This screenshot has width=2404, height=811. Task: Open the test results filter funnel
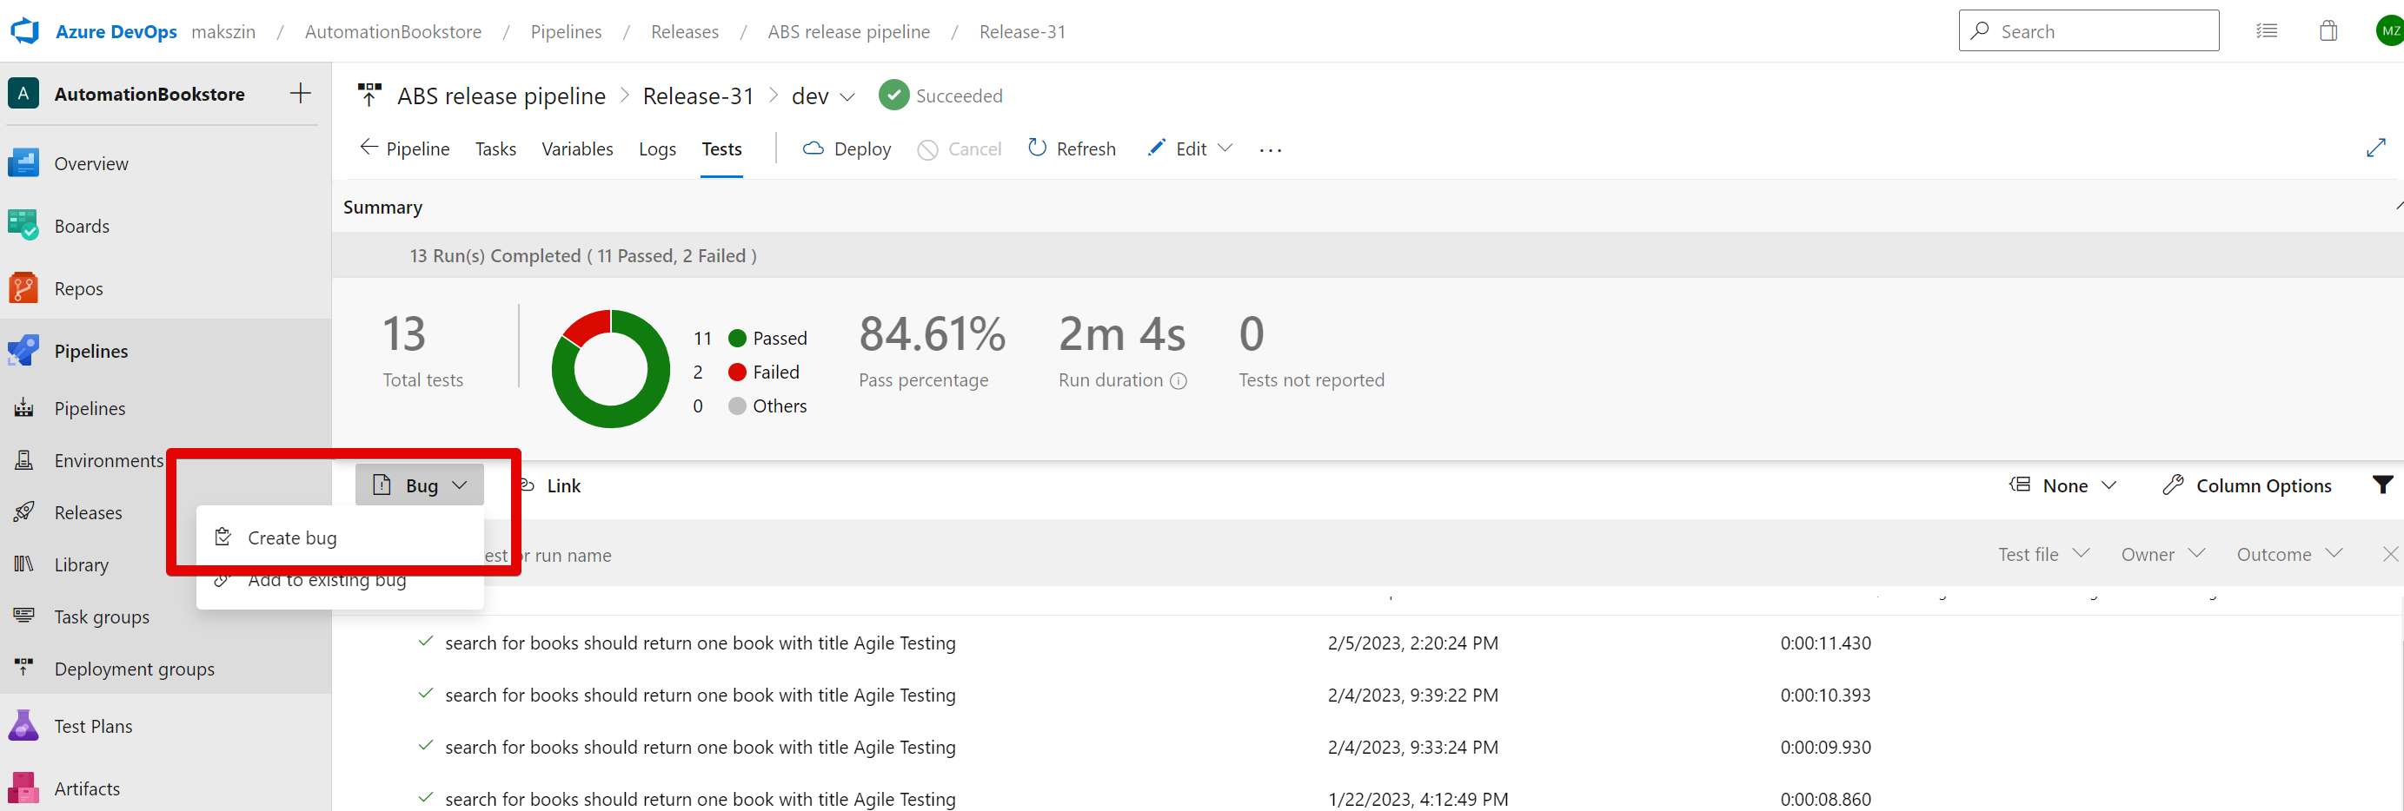[2381, 485]
